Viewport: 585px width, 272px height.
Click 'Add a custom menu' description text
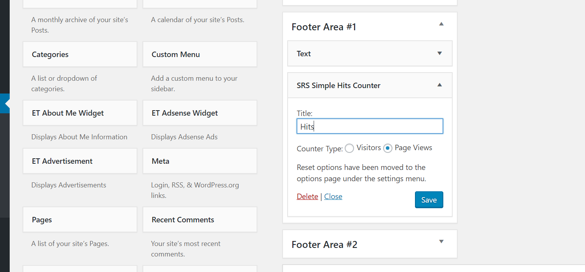click(x=194, y=83)
